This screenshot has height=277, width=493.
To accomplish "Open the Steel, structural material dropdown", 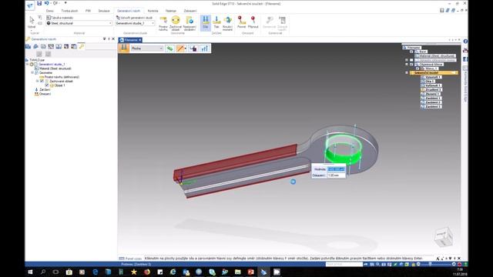I will [110, 23].
